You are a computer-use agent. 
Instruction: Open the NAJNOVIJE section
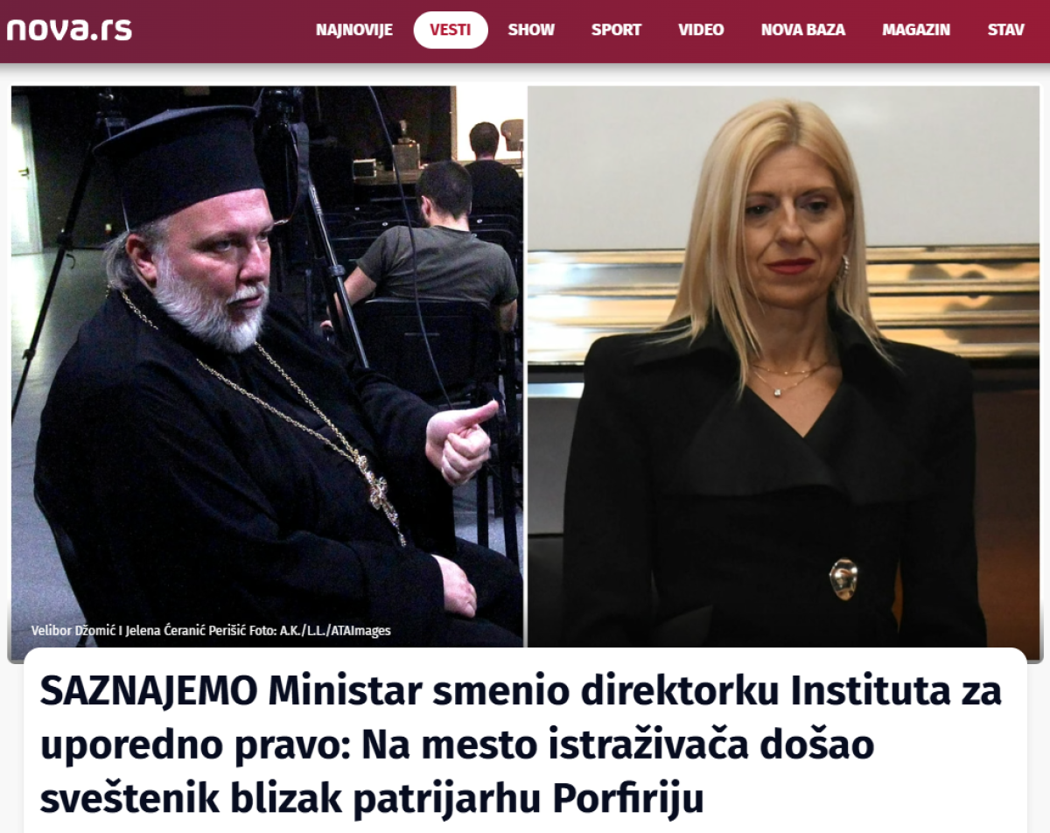click(x=354, y=30)
